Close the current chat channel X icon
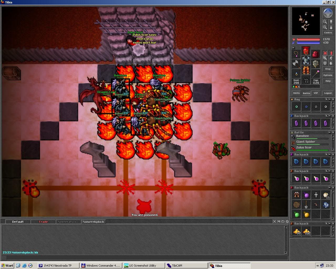Image resolution: width=336 pixels, height=269 pixels. [274, 221]
